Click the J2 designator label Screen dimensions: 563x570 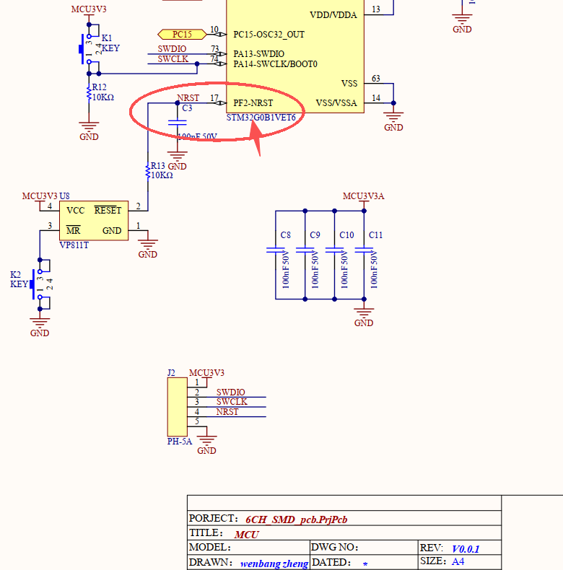click(x=171, y=373)
